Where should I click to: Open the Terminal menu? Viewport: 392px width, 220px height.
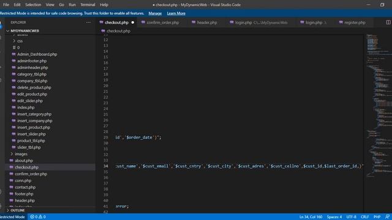pos(88,5)
